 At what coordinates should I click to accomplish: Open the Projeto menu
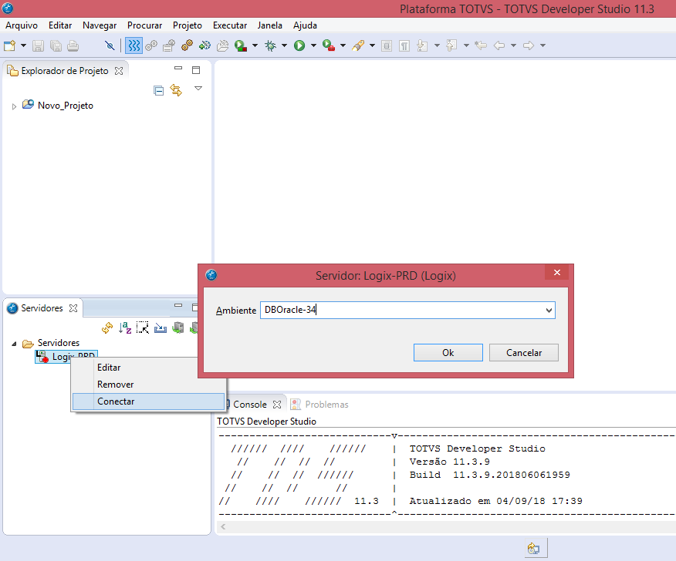click(x=188, y=25)
